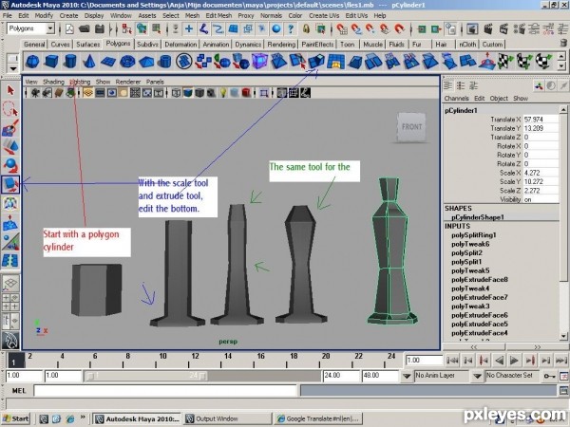The image size is (570, 427).
Task: Open the Channels menu in channel box
Action: 456,98
